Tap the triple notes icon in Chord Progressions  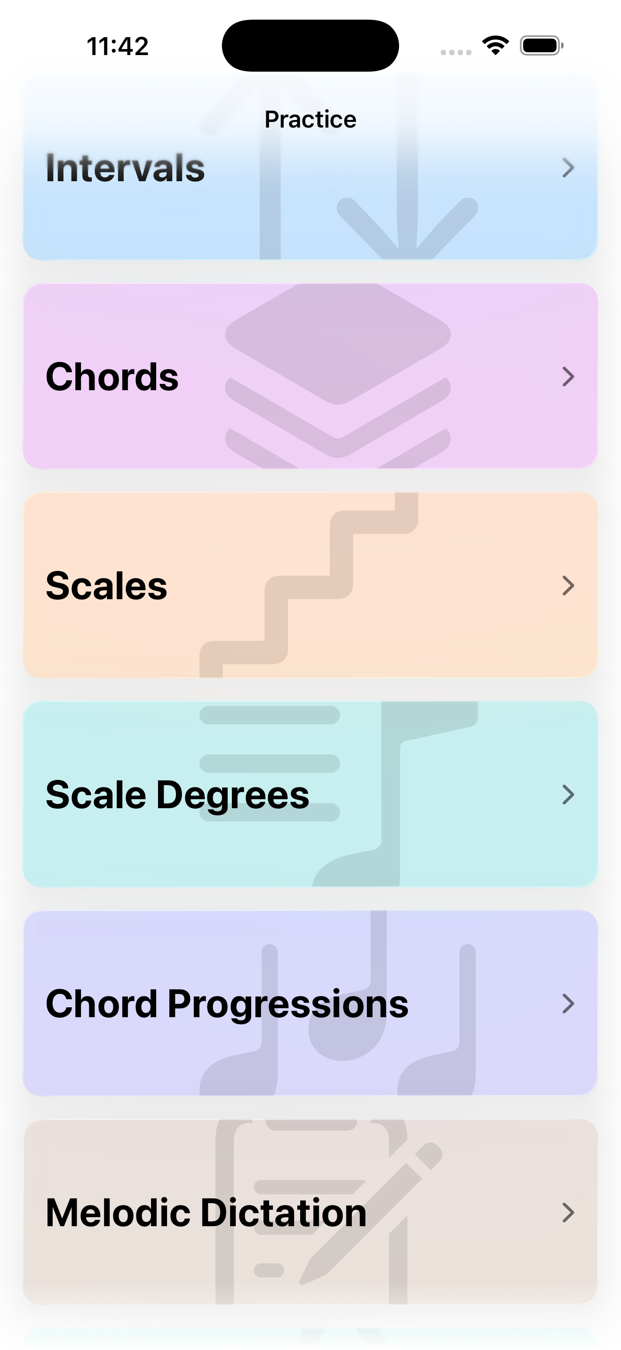point(338,1003)
